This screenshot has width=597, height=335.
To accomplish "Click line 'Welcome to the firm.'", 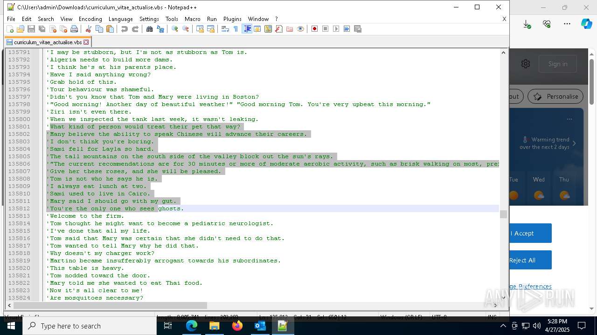I will click(x=85, y=216).
